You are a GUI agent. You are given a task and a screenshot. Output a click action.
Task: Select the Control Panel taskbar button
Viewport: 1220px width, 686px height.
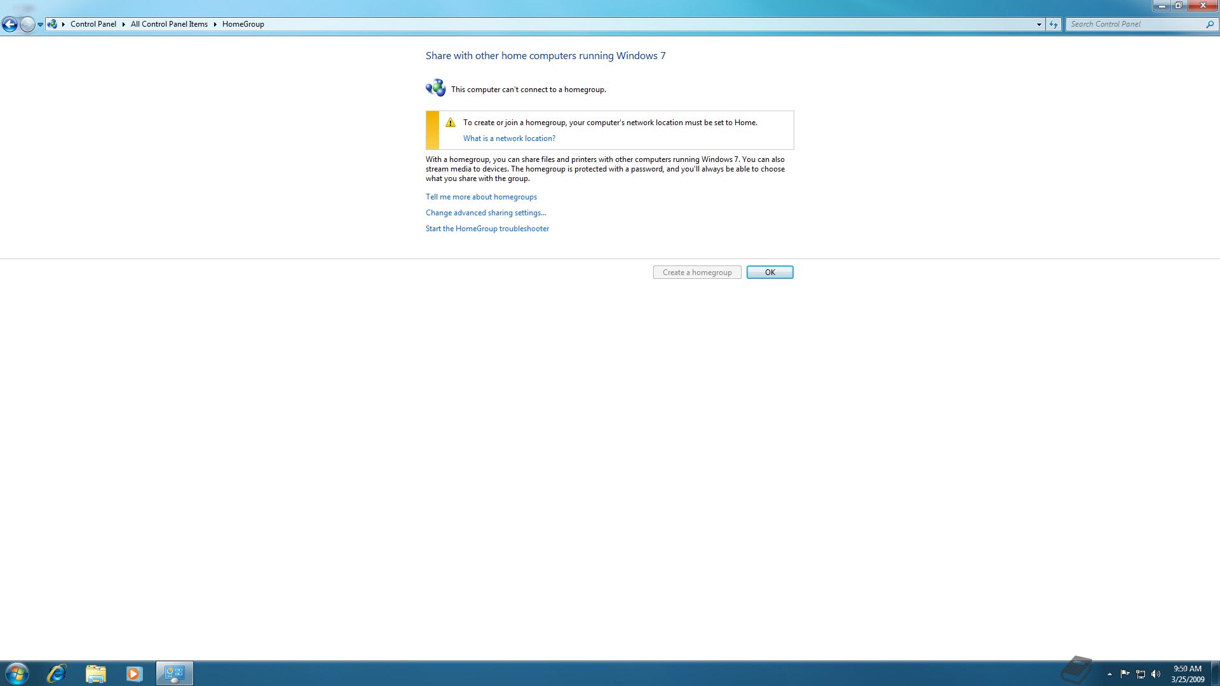175,673
